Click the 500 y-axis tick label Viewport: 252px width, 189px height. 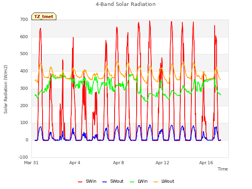(24, 54)
